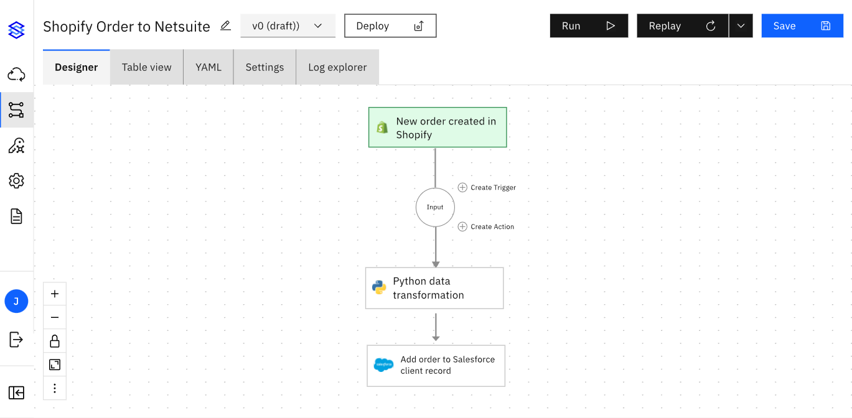Image resolution: width=852 pixels, height=418 pixels.
Task: Click the Shopify Order to Netsuite title
Action: pos(126,27)
